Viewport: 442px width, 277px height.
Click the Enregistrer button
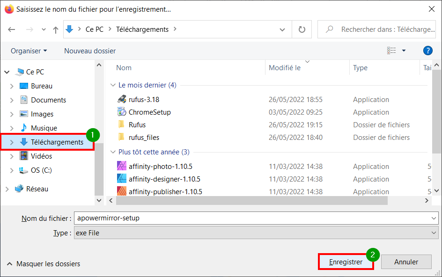point(346,262)
